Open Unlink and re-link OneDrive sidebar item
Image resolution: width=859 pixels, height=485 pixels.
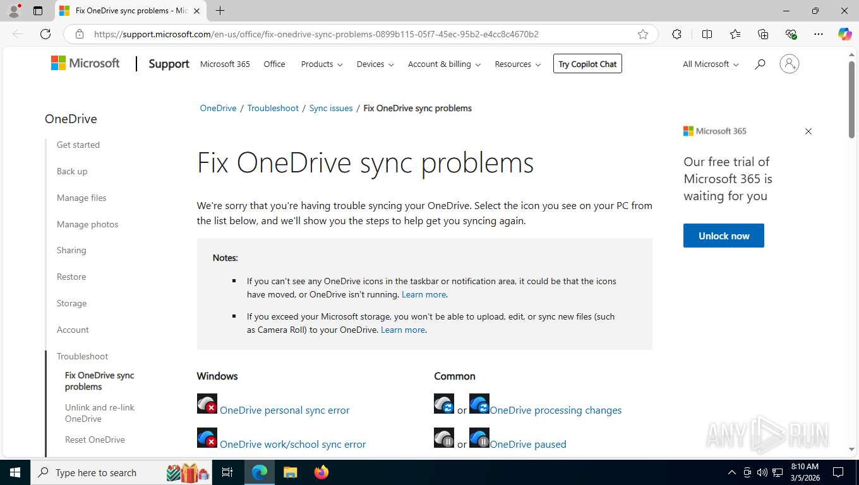tap(100, 413)
